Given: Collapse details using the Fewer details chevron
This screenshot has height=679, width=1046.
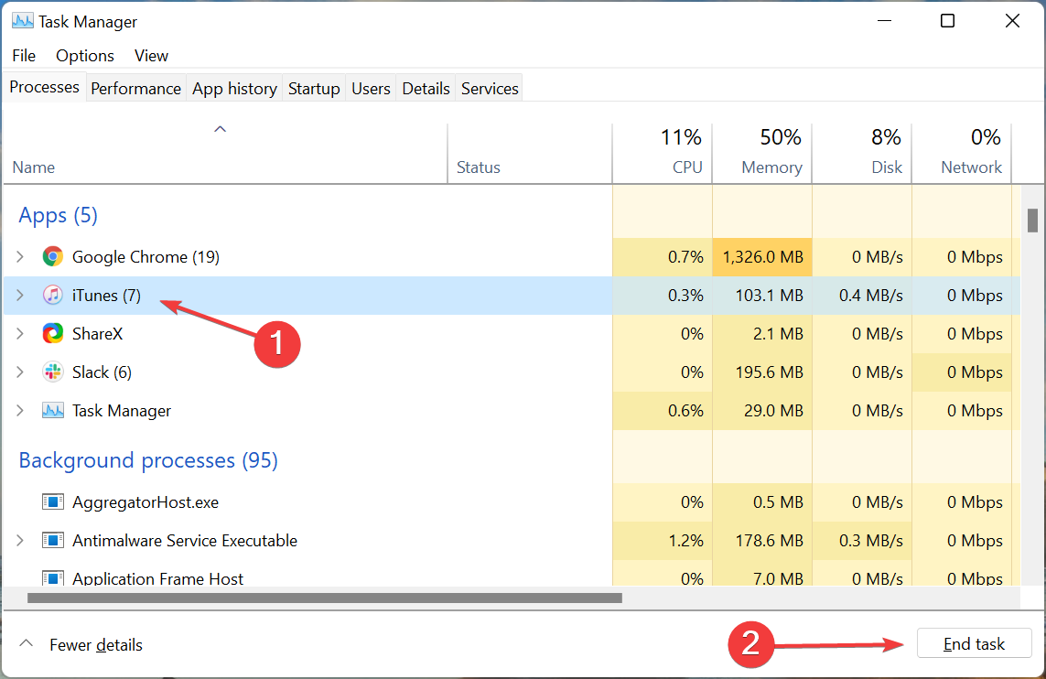Looking at the screenshot, I should (x=27, y=644).
